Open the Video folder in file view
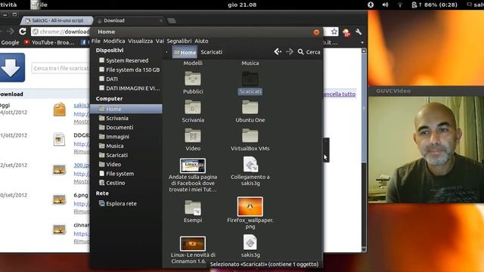The height and width of the screenshot is (272, 484). 193,136
